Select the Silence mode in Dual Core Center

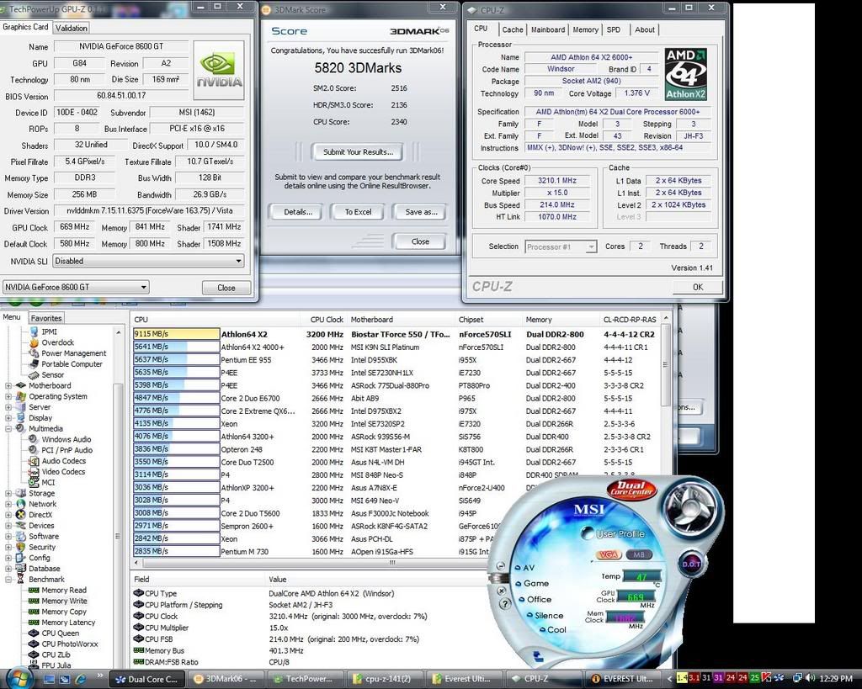click(x=545, y=615)
